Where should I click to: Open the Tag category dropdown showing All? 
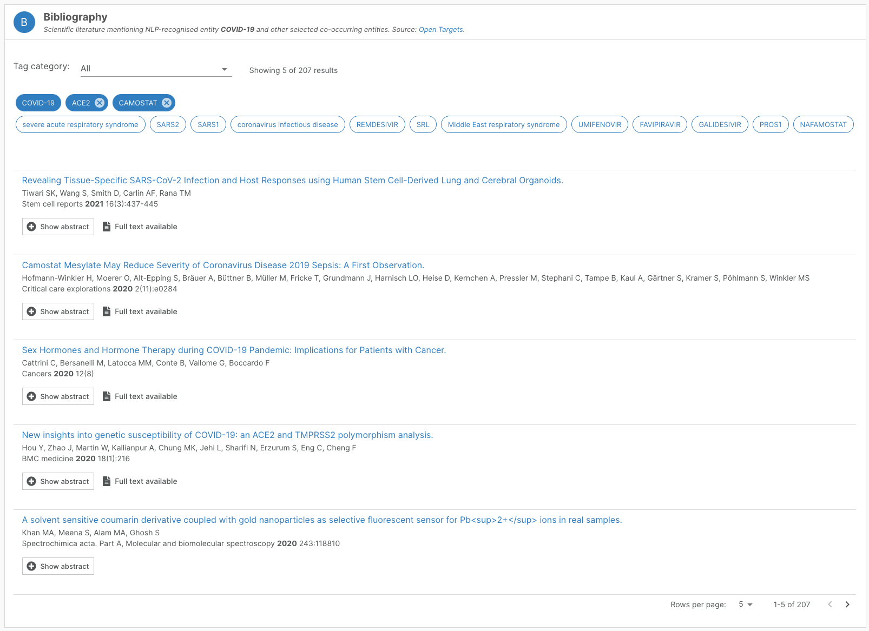coord(155,68)
